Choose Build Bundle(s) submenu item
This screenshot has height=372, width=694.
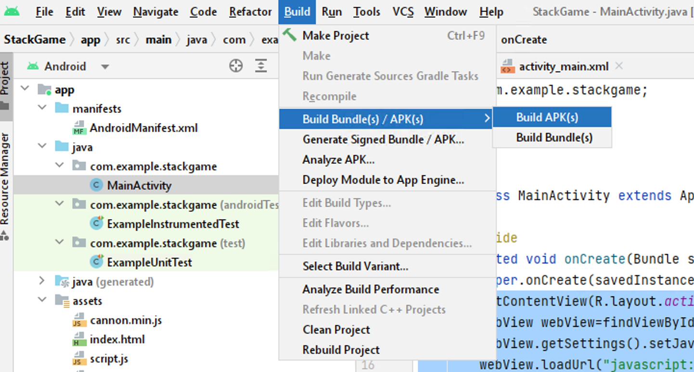click(x=554, y=138)
